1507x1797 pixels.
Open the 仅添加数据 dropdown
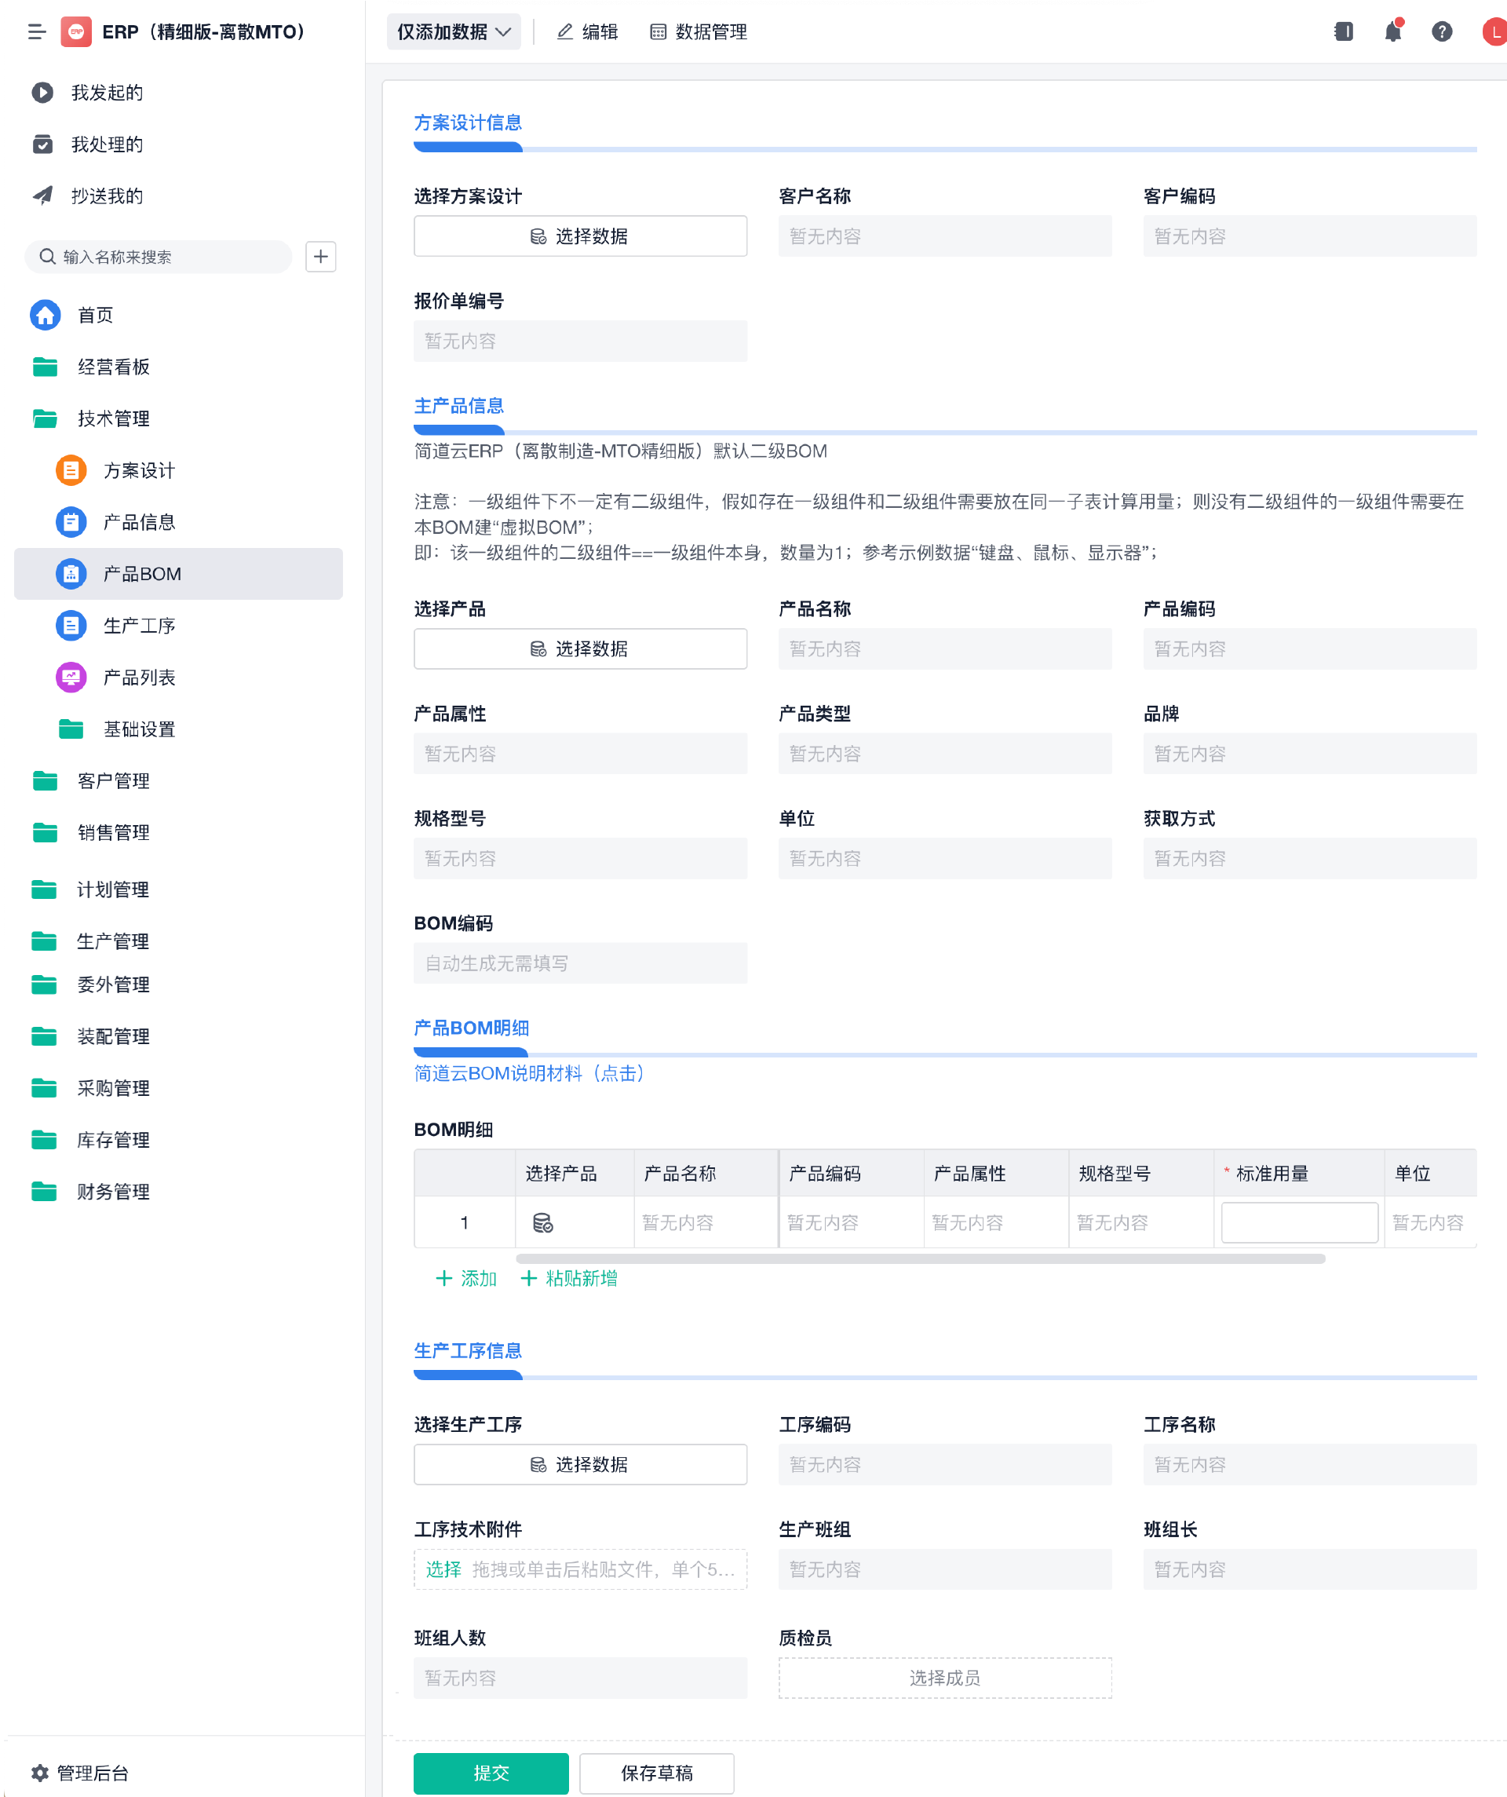pos(454,32)
